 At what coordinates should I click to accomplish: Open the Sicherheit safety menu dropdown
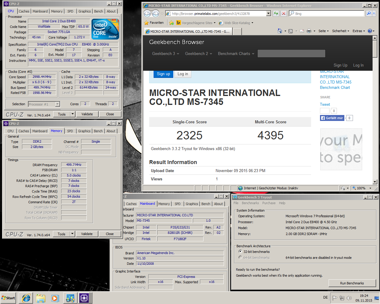click(341, 31)
